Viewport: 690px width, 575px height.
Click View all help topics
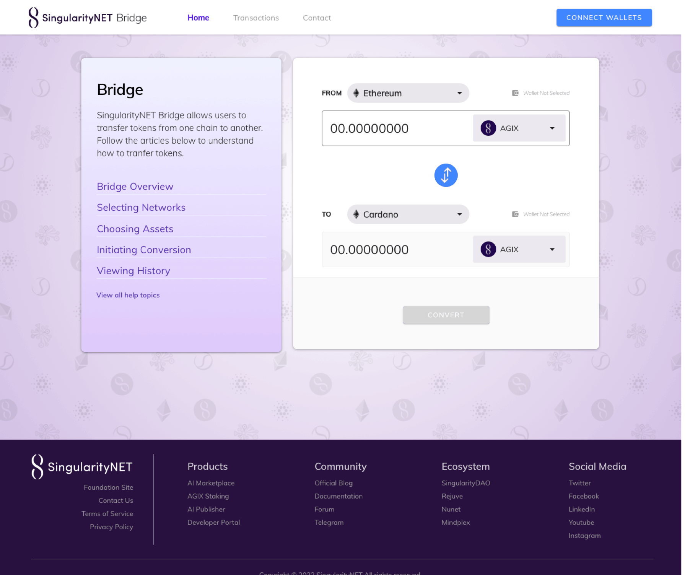click(128, 295)
